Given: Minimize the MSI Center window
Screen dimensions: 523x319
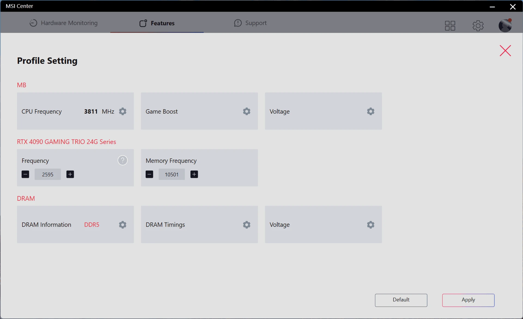Looking at the screenshot, I should tap(492, 7).
